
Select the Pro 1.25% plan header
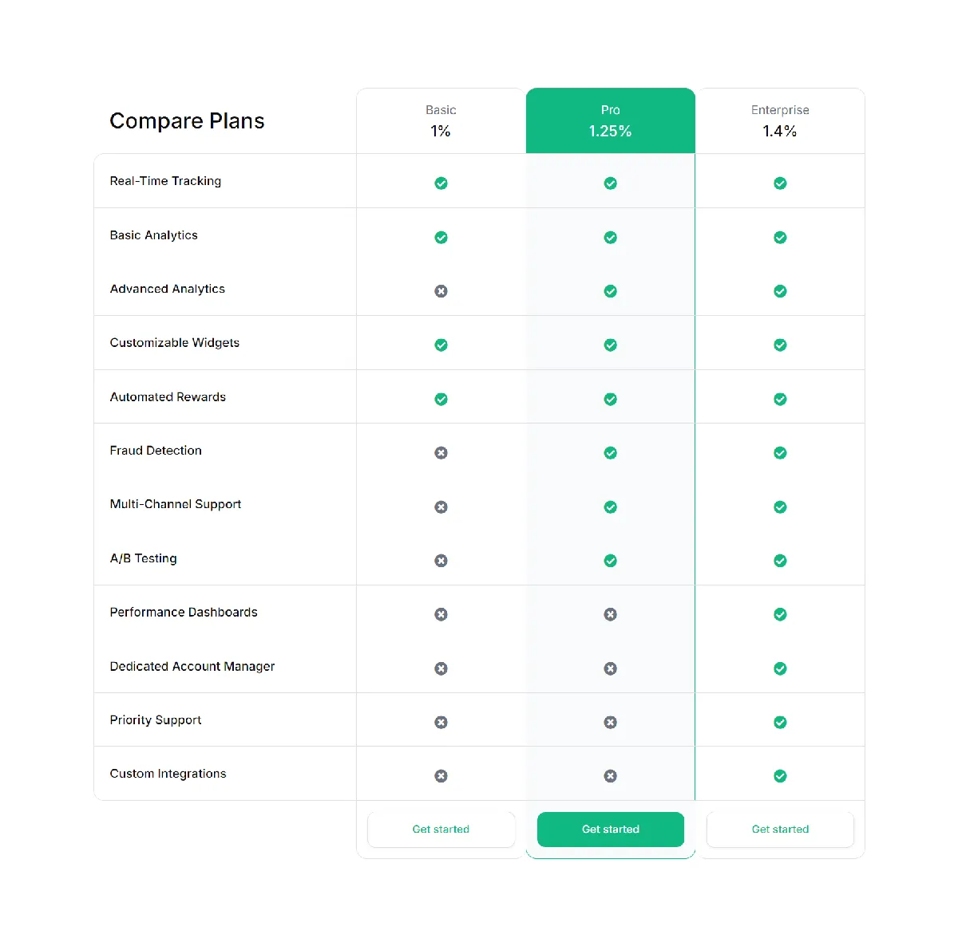(x=611, y=121)
